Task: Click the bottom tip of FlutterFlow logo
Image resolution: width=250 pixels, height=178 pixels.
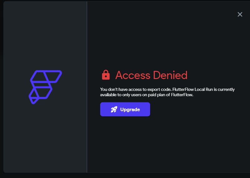Action: (x=34, y=101)
